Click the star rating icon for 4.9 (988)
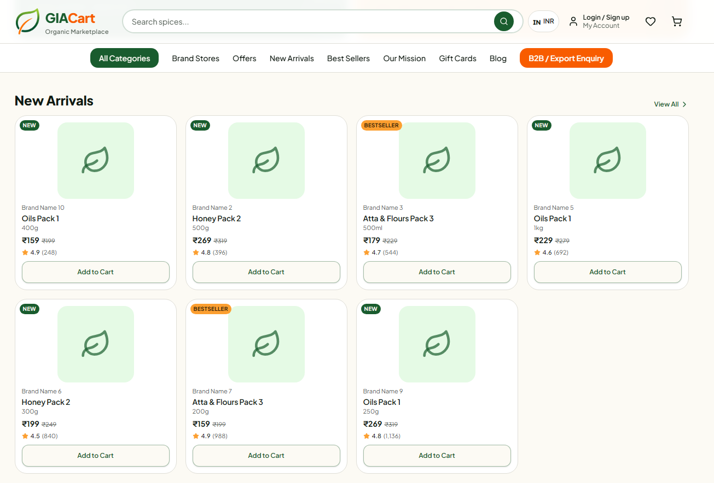Image resolution: width=714 pixels, height=483 pixels. click(x=196, y=436)
